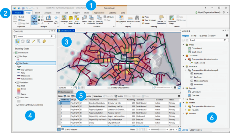Click the Urban Area gray symbol swatch
The width and height of the screenshot is (230, 133).
(x=18, y=101)
